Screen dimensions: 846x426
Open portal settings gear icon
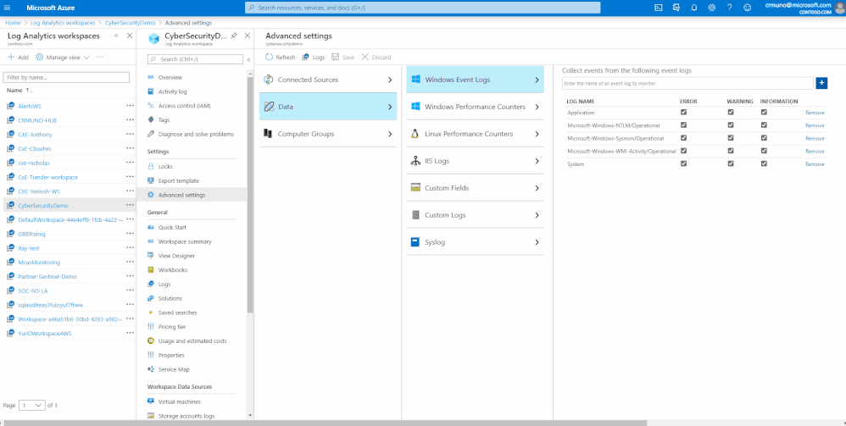(712, 8)
